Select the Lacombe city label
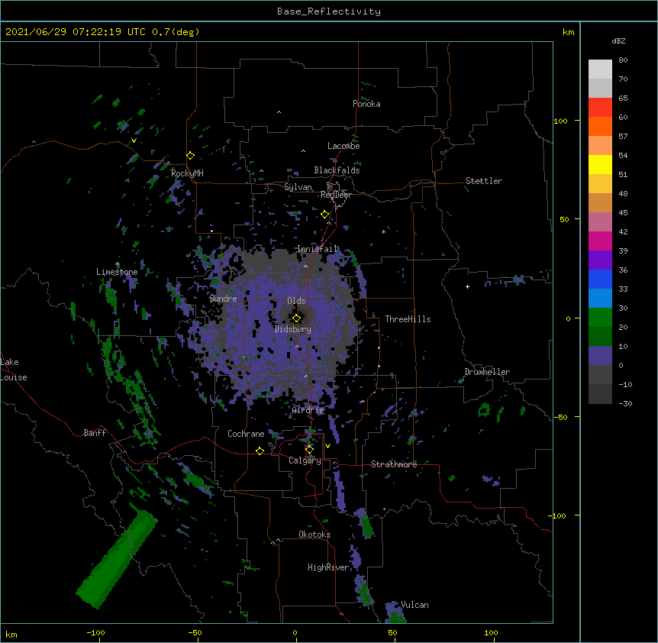The width and height of the screenshot is (658, 643). 344,146
